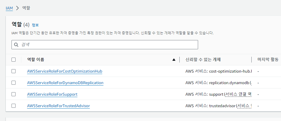Screen dimensions: 281x121
Task: Open the AWSServiceRoleForSupport role
Action: click(52, 94)
